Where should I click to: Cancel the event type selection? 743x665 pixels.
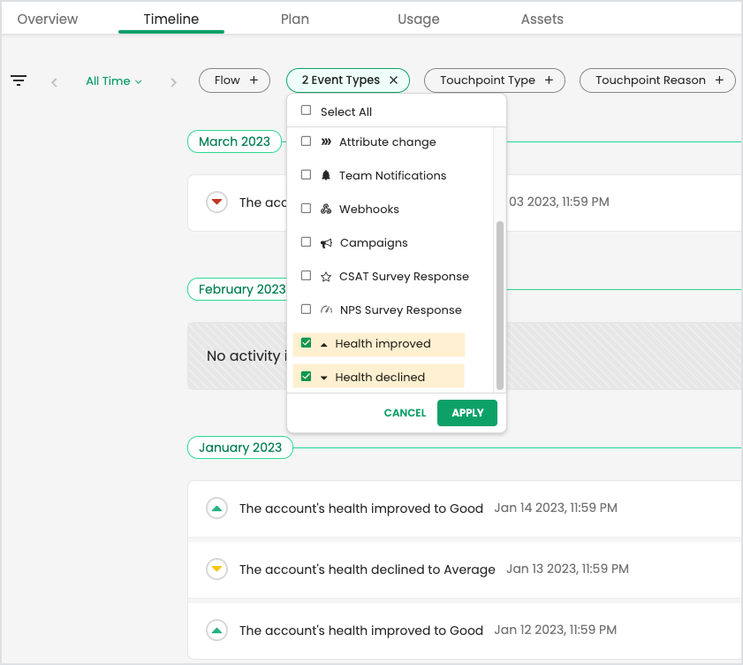tap(405, 412)
